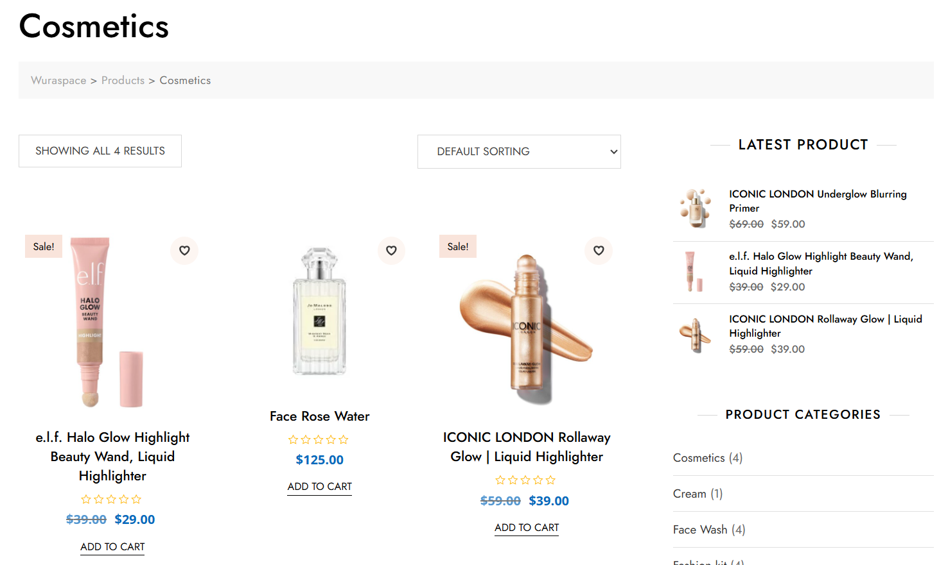Go to Wuraspace breadcrumb home
948x565 pixels.
click(58, 81)
